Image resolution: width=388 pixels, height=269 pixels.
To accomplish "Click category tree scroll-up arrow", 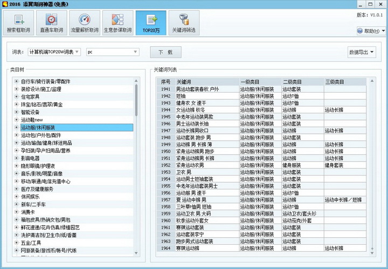I will coord(136,81).
